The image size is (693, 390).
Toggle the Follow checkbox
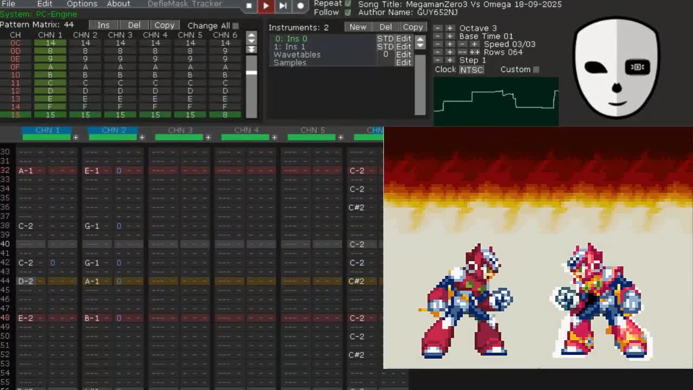pyautogui.click(x=348, y=11)
